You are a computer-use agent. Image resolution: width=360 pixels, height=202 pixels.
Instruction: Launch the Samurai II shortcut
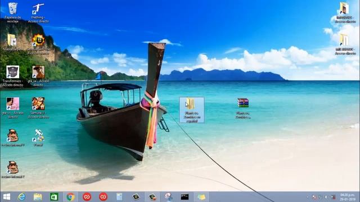point(38,108)
